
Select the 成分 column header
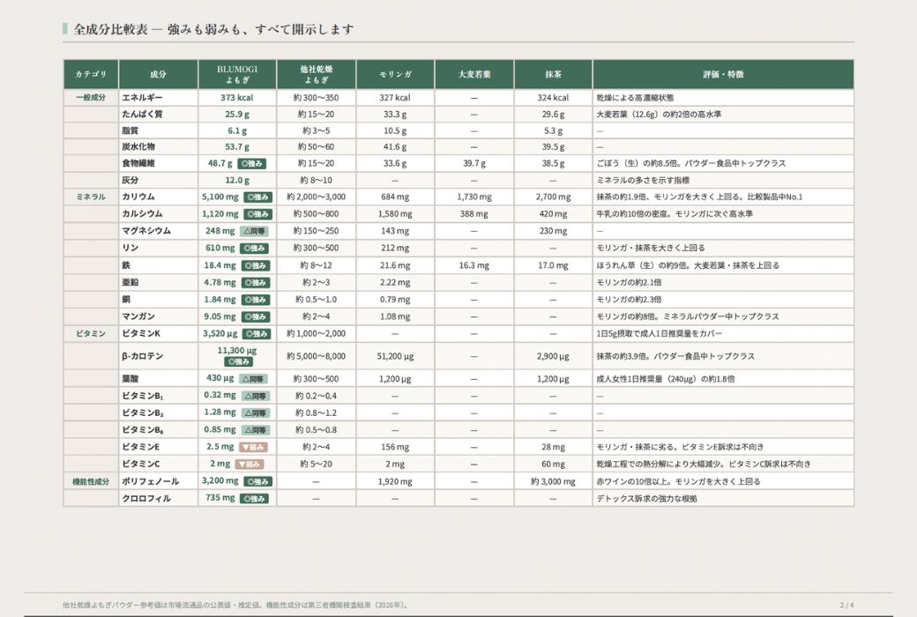[x=158, y=74]
